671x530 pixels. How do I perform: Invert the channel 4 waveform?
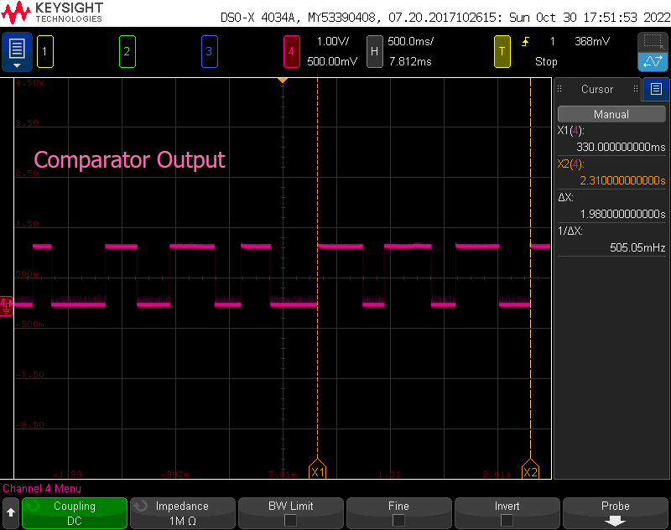click(x=507, y=512)
